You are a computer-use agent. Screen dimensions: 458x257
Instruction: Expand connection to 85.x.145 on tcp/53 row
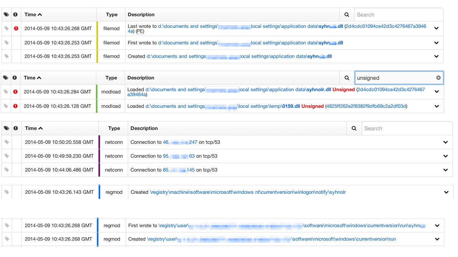(x=445, y=170)
